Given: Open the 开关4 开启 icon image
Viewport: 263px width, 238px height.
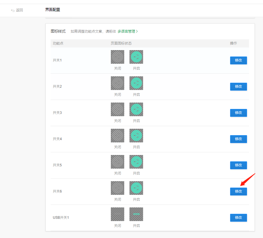Looking at the screenshot, I should tap(136, 136).
